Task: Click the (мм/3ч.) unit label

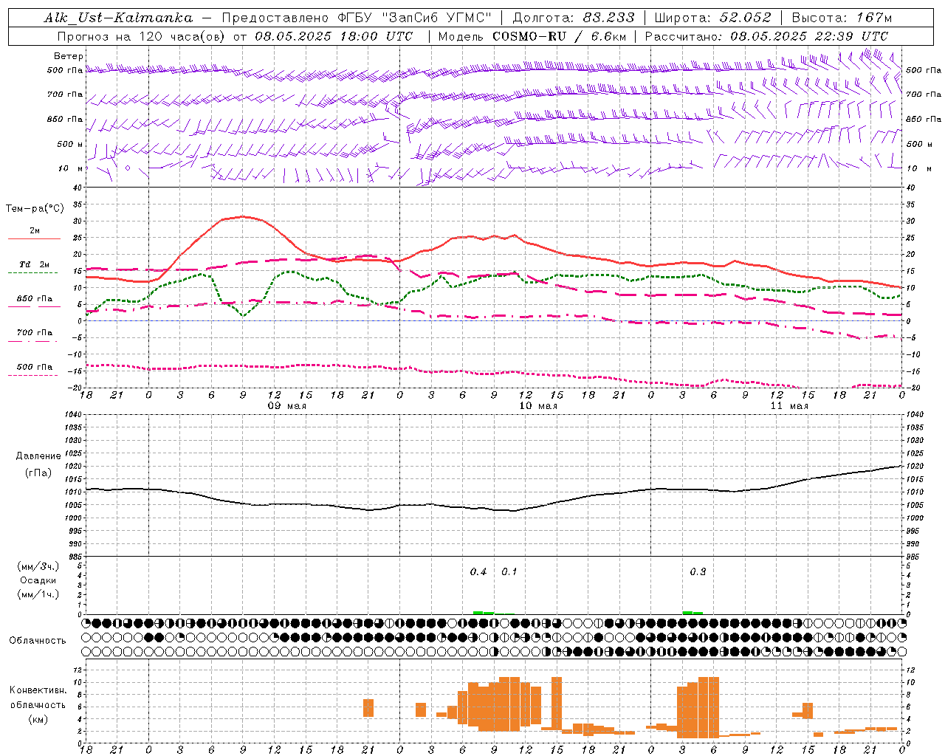Action: tap(38, 566)
